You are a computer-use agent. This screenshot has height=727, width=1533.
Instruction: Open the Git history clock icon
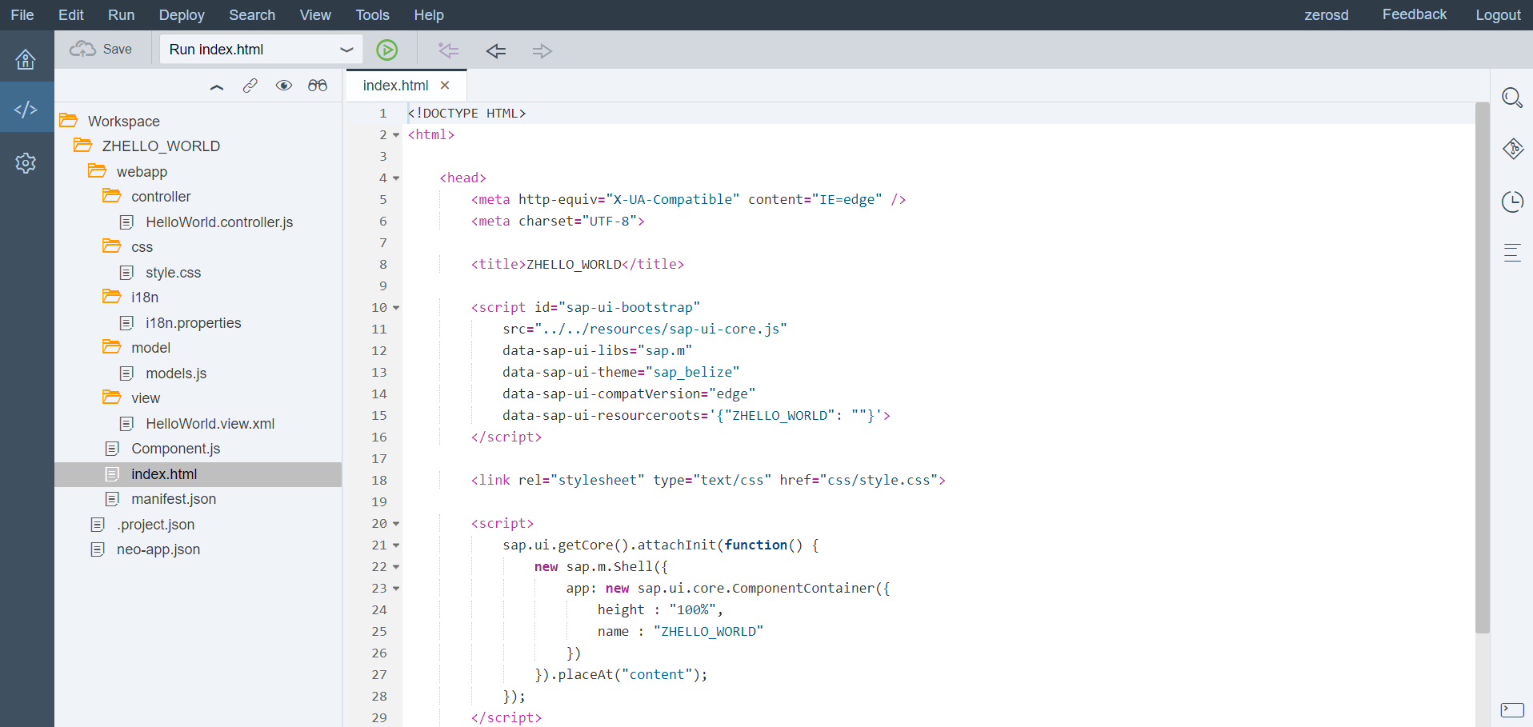(1512, 202)
